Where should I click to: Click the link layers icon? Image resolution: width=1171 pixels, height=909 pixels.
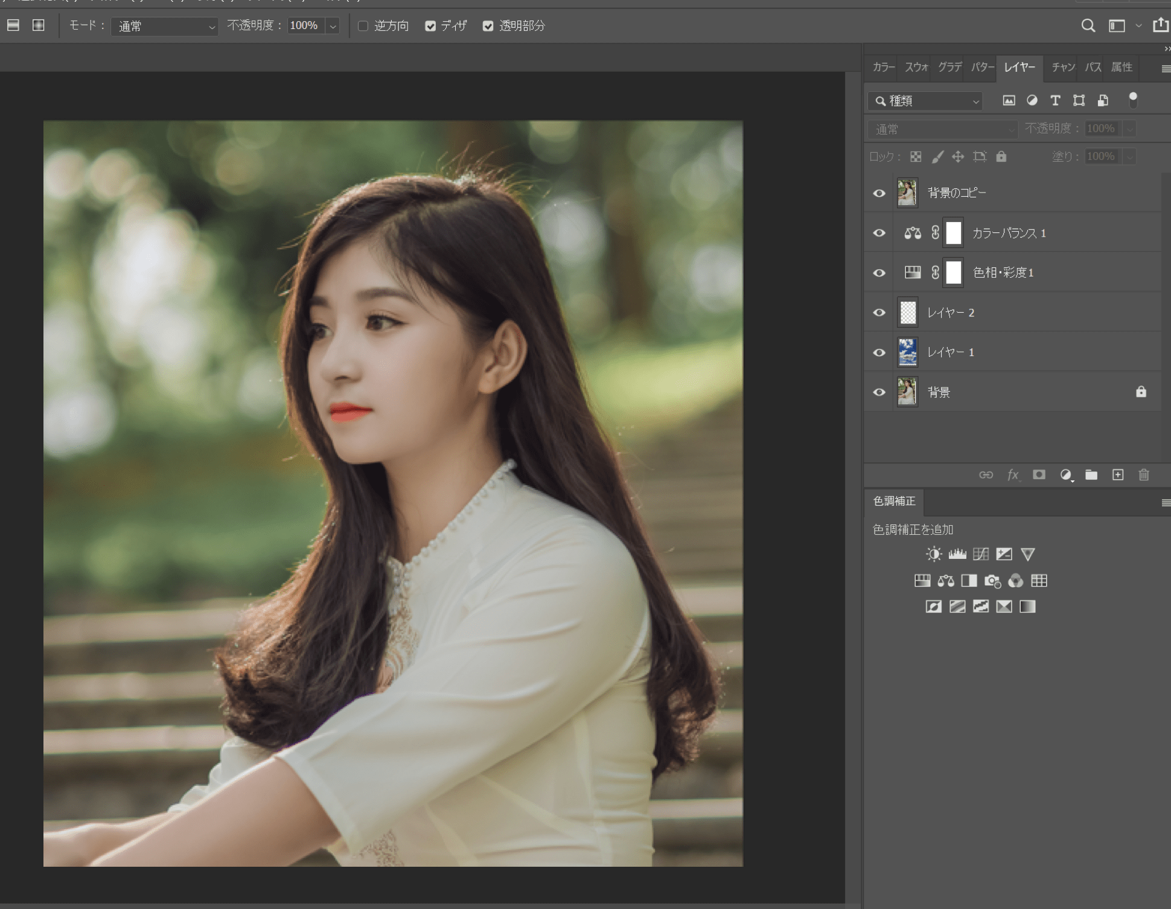click(986, 475)
